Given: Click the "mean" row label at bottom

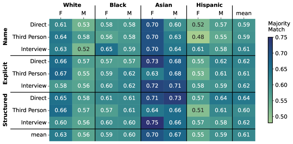Looking at the screenshot, I should tap(39, 135).
